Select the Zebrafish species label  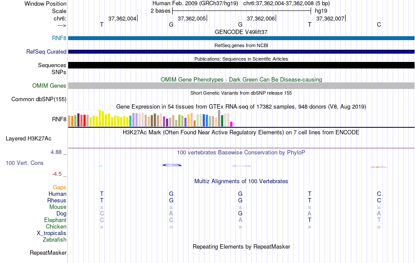[x=55, y=239]
